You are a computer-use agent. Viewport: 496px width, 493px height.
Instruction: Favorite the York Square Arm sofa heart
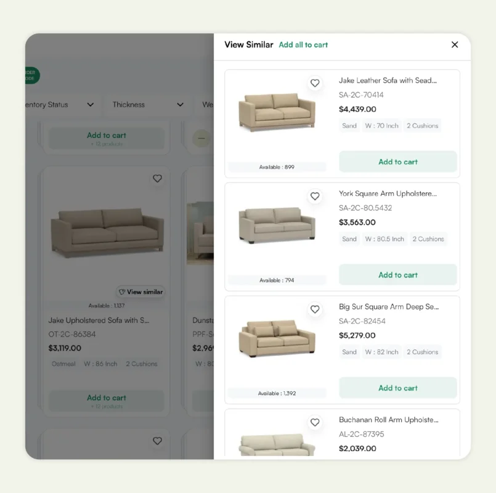coord(315,196)
